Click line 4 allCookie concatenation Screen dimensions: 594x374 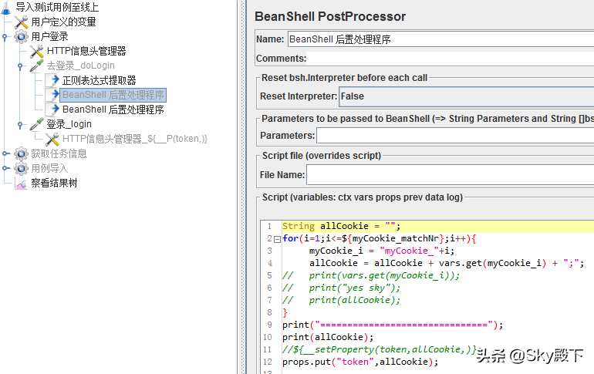(447, 263)
